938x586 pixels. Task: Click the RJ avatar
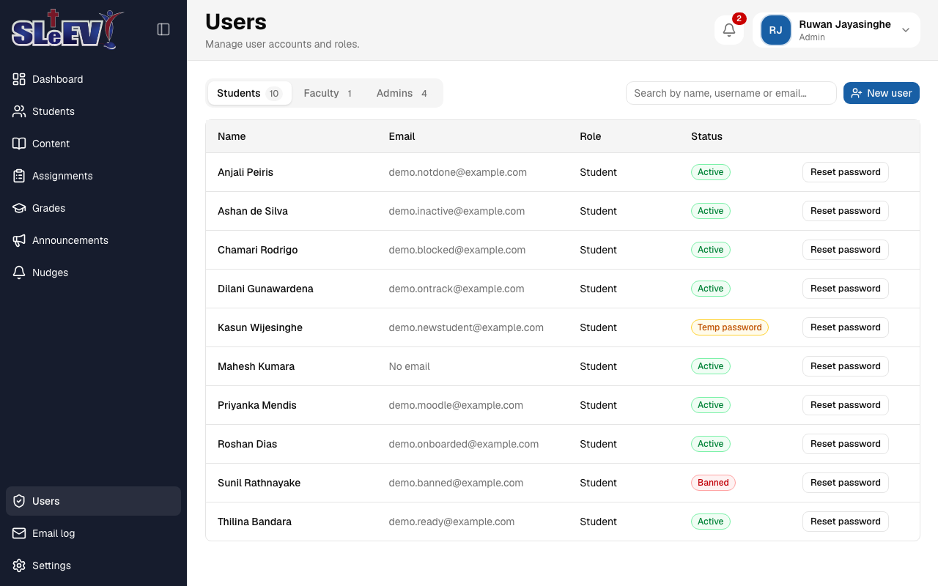pyautogui.click(x=775, y=30)
